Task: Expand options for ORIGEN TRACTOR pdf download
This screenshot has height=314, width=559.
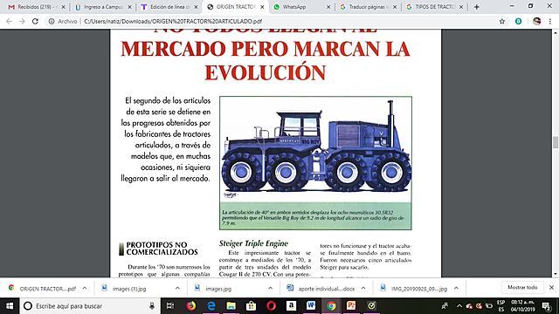Action: 85,288
